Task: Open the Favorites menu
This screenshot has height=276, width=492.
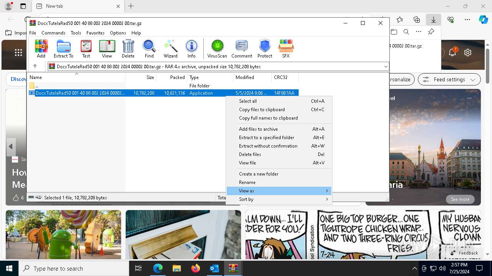Action: click(95, 33)
